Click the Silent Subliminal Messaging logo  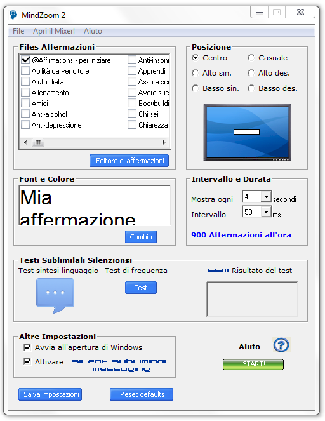(x=121, y=365)
